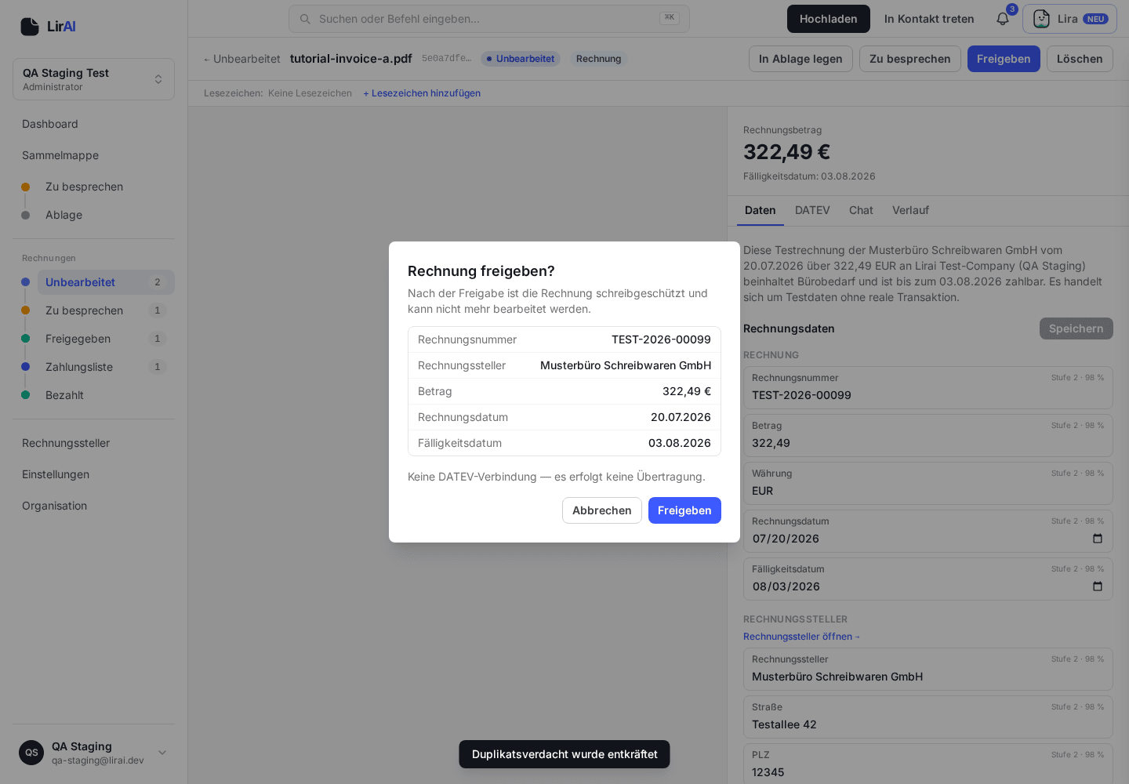Click the back arrow to Unbearbeitet
The width and height of the screenshot is (1129, 784).
pyautogui.click(x=206, y=60)
